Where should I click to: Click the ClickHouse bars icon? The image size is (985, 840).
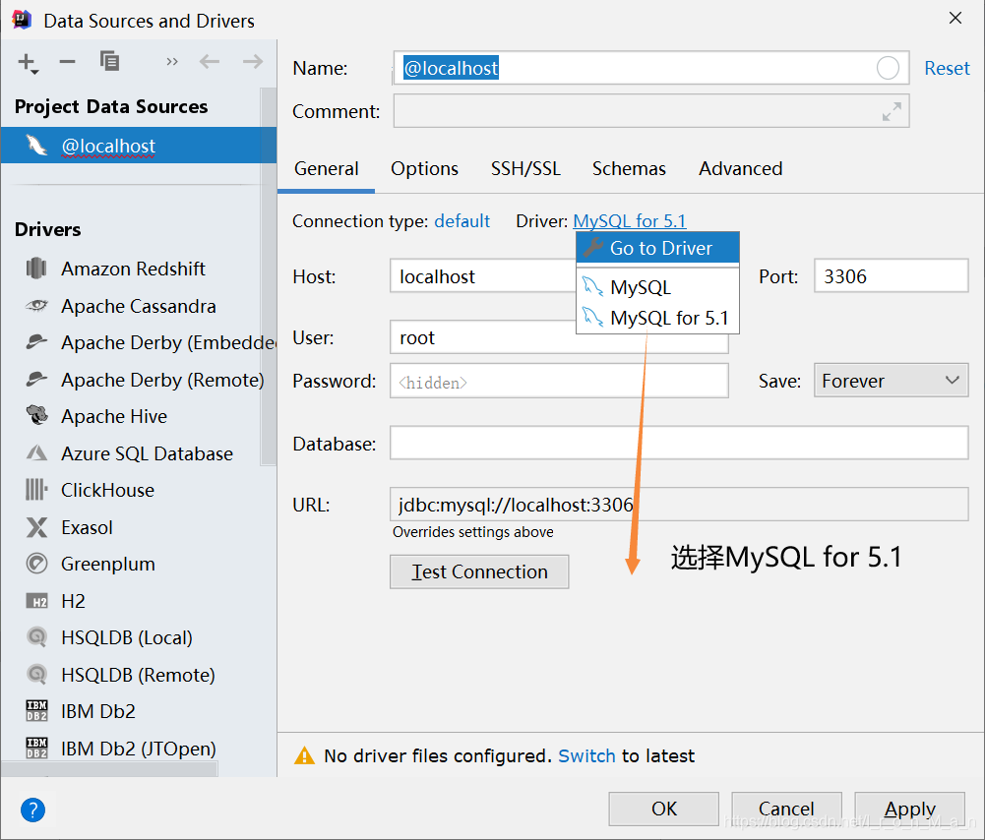tap(36, 490)
